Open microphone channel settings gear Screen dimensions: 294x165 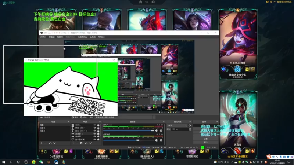[x=161, y=131]
